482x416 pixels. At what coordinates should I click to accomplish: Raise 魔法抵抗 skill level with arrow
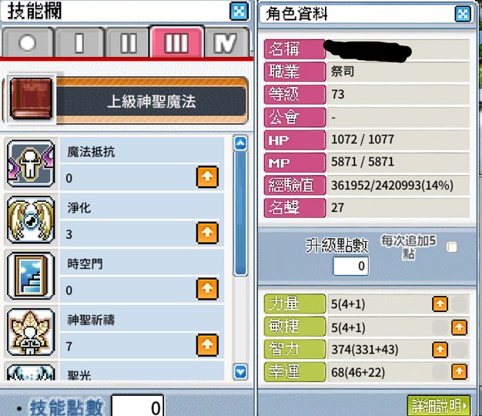(x=207, y=176)
